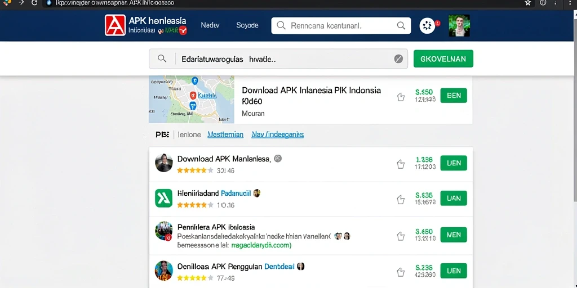This screenshot has width=577, height=288.
Task: Click thumbs-up on the Heniirladand Padanuciil row
Action: click(401, 200)
